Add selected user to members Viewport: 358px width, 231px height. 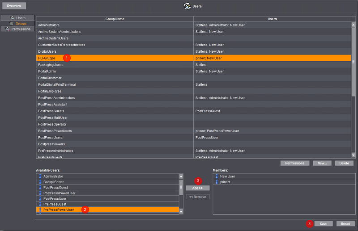click(x=198, y=188)
